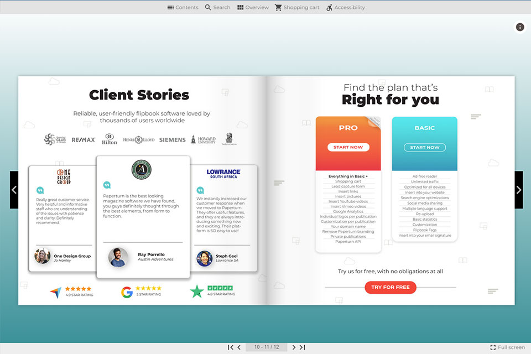This screenshot has height=354, width=531.
Task: Click 'Everything in Basic +' feature line
Action: [348, 176]
